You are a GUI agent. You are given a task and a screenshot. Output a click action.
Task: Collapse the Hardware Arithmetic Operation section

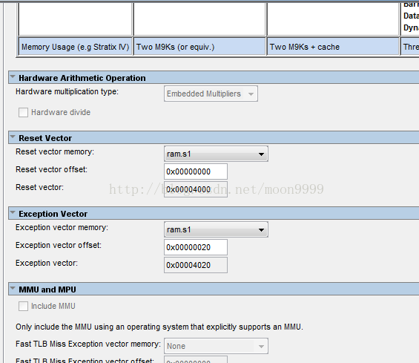tap(13, 76)
